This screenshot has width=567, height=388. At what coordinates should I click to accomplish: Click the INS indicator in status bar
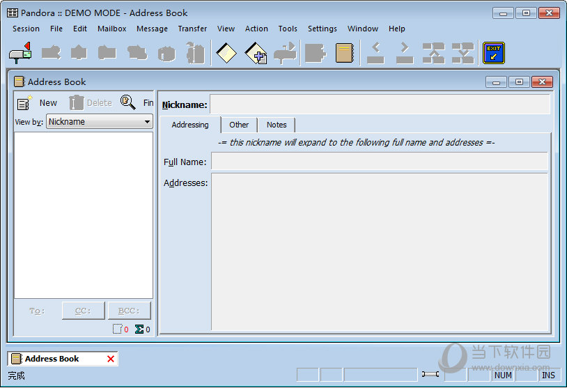click(548, 375)
